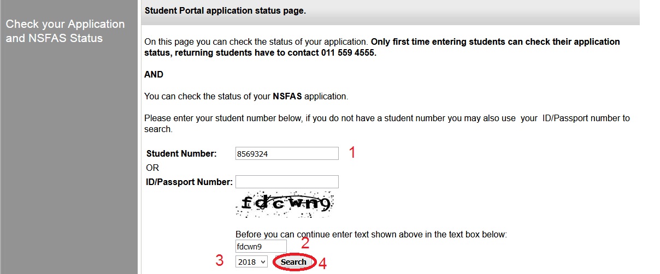This screenshot has height=274, width=660.
Task: Open the 2018 year dropdown
Action: pos(251,262)
